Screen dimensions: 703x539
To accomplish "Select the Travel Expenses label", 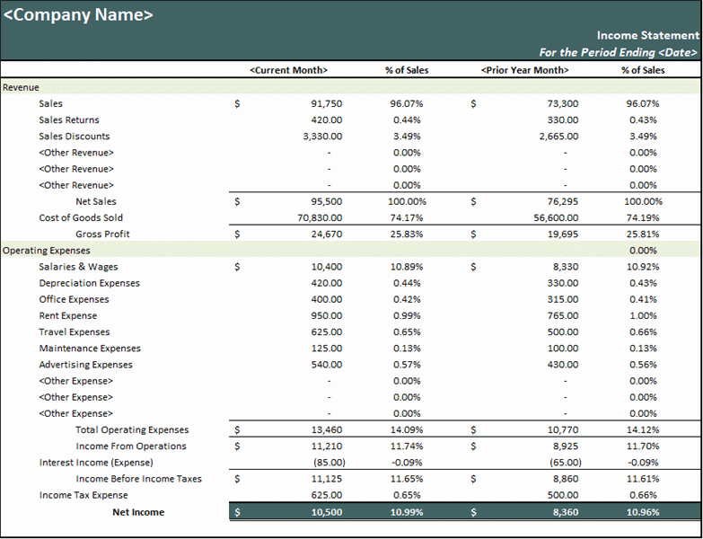I will pyautogui.click(x=75, y=332).
